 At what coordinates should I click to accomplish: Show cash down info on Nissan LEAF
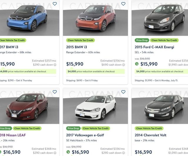point(55,153)
